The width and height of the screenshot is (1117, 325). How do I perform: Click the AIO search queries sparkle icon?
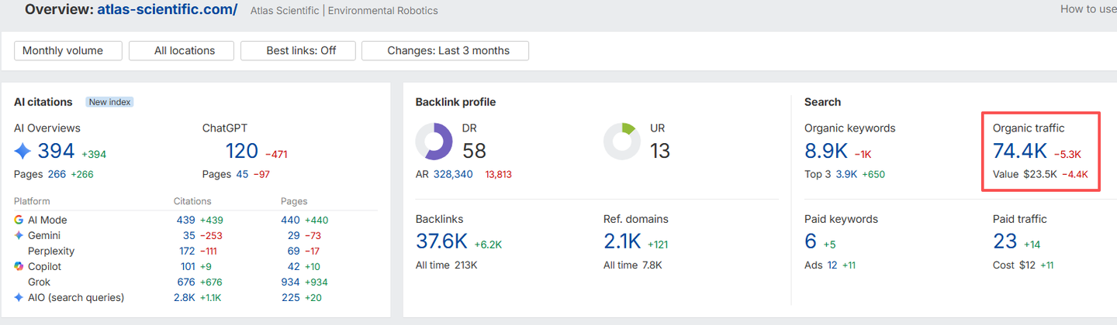coord(19,297)
